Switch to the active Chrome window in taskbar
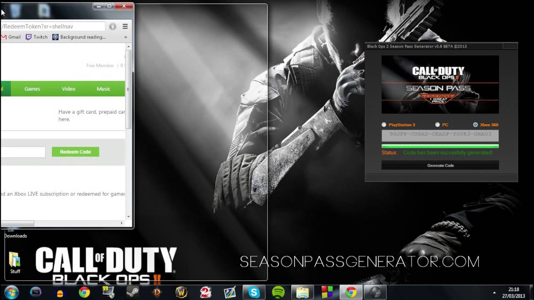The width and height of the screenshot is (534, 300). tap(351, 292)
